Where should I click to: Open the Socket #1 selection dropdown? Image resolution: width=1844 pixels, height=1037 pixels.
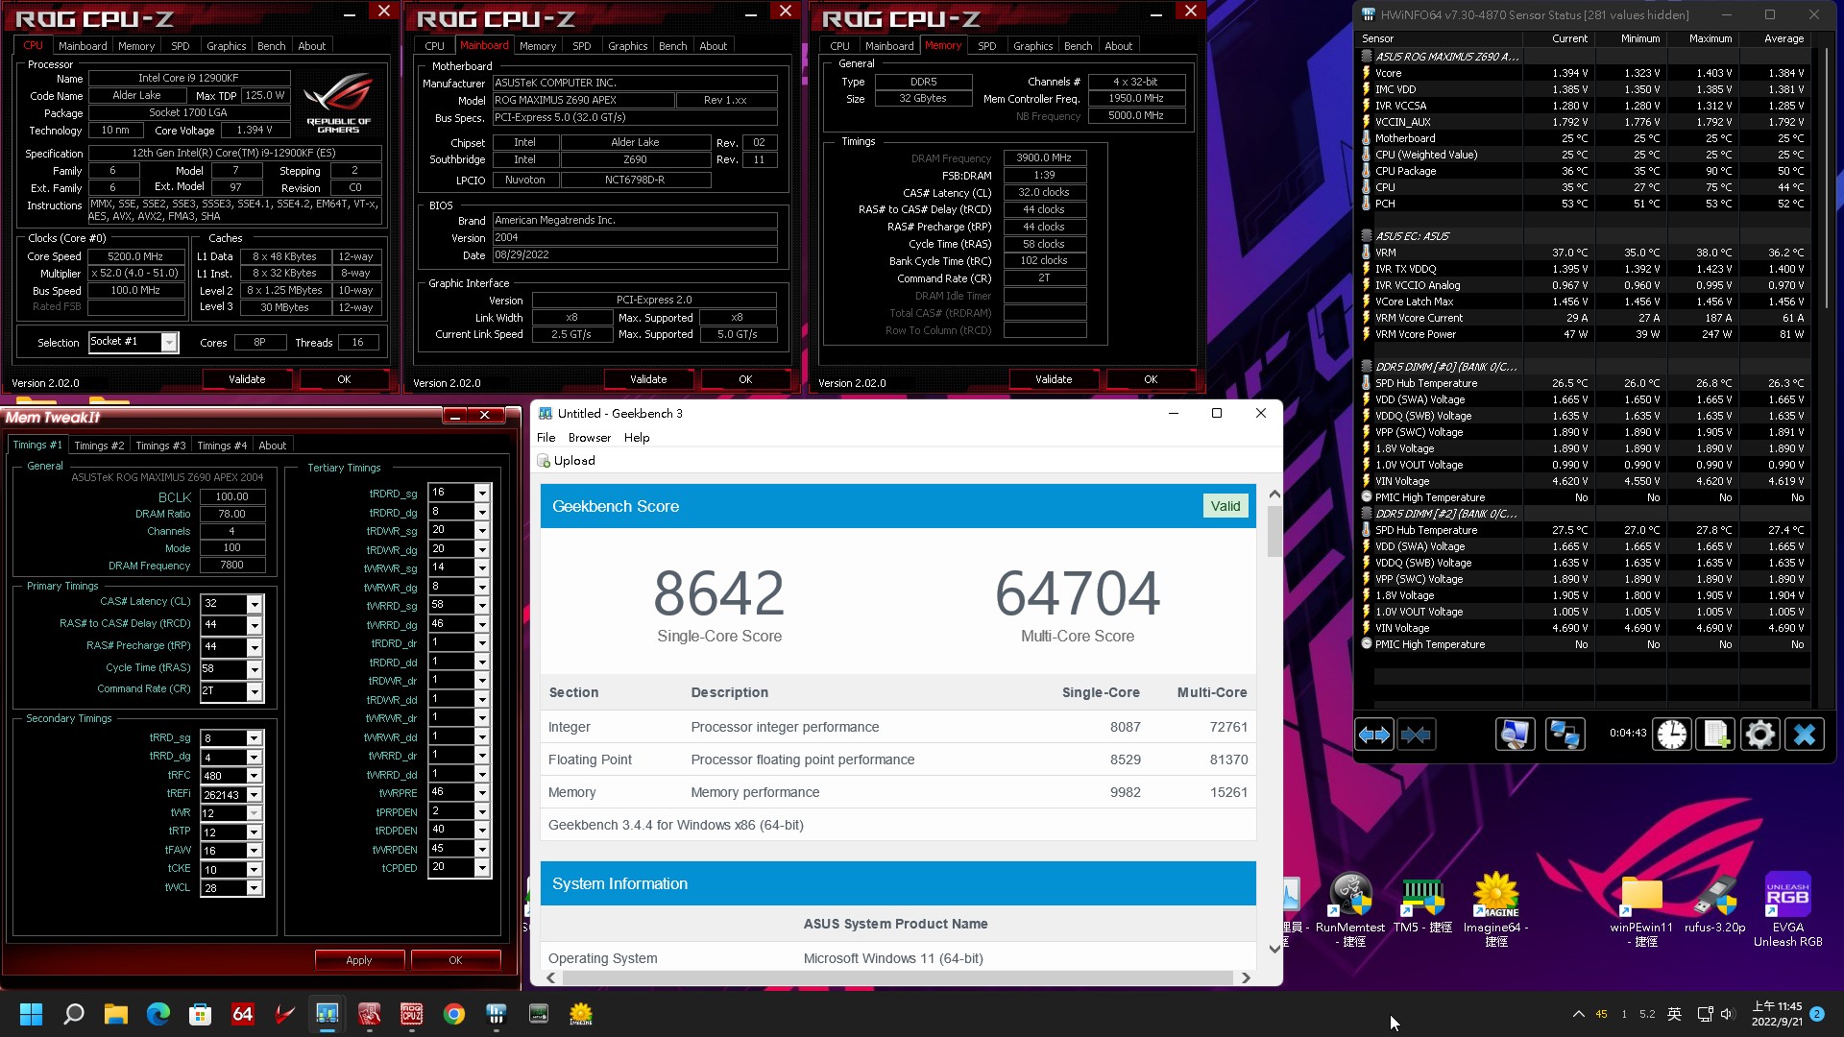[169, 342]
